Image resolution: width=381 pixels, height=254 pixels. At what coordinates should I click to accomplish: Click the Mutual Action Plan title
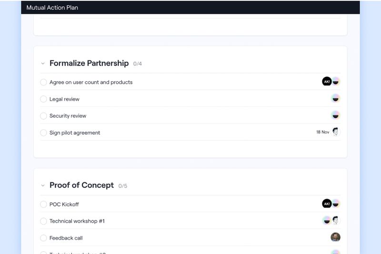pos(52,8)
